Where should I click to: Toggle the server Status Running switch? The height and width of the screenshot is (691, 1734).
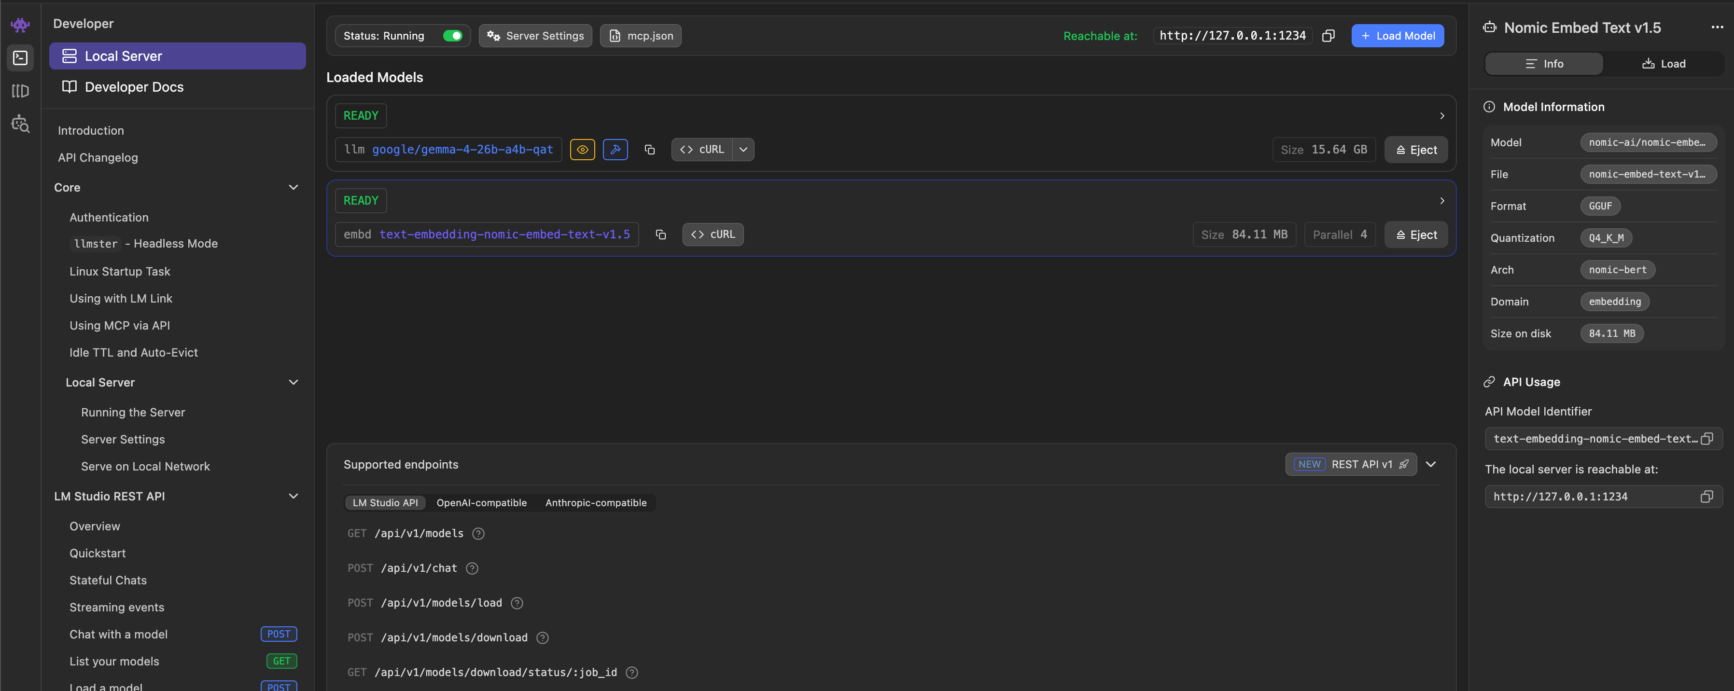coord(452,36)
